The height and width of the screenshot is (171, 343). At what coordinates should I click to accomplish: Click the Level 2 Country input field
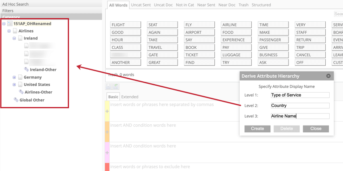[x=300, y=105]
